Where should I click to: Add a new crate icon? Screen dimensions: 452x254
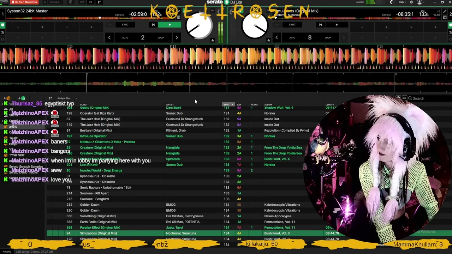[x=8, y=98]
